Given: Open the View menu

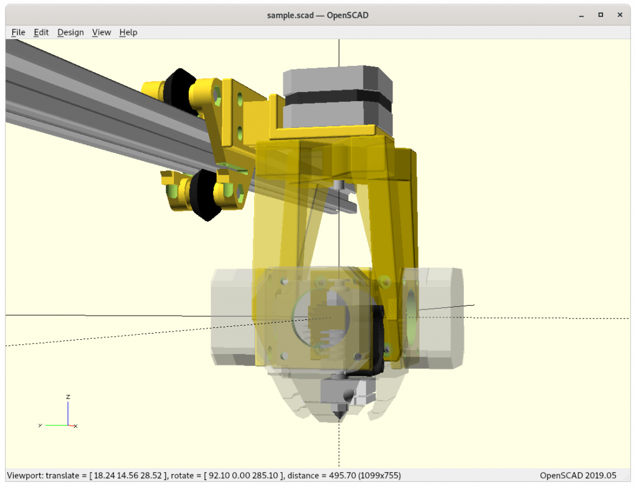Looking at the screenshot, I should pyautogui.click(x=101, y=32).
